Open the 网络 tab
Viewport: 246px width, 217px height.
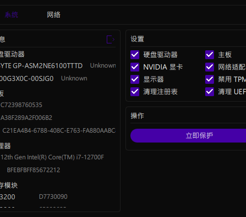[x=54, y=15]
